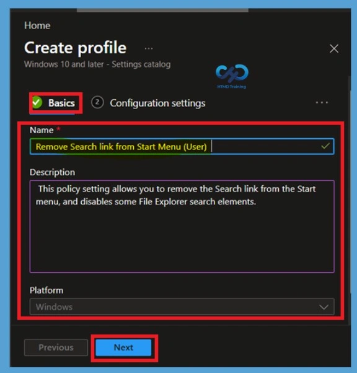Click the Next button

point(123,348)
